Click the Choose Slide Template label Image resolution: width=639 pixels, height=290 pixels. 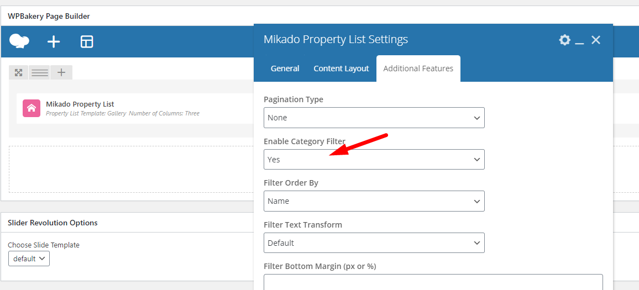[44, 245]
